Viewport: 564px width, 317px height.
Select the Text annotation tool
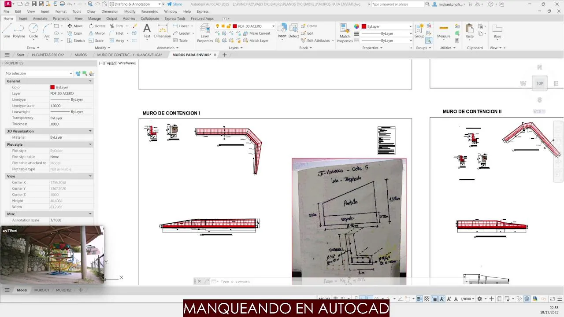tap(147, 31)
